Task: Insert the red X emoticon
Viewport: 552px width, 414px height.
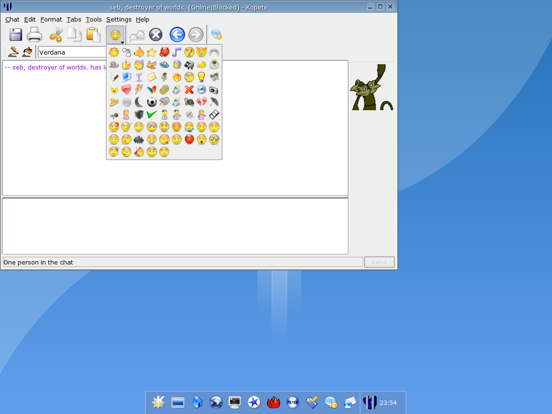Action: pos(189,90)
